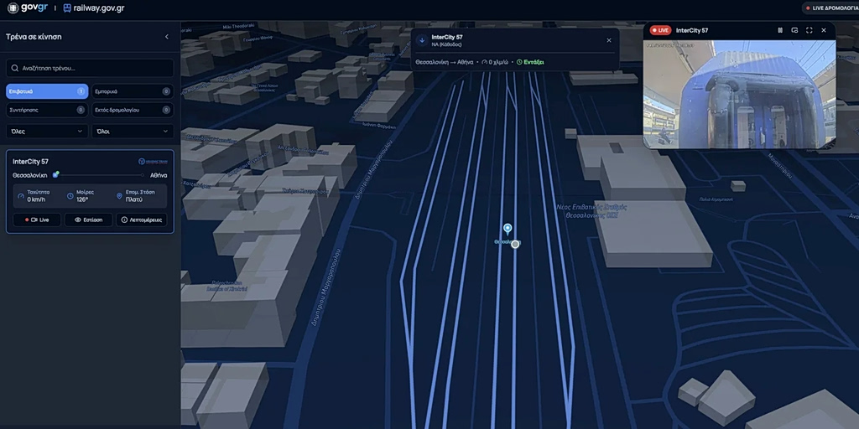Close the InterCity 57 info popup
859x429 pixels.
coord(609,40)
